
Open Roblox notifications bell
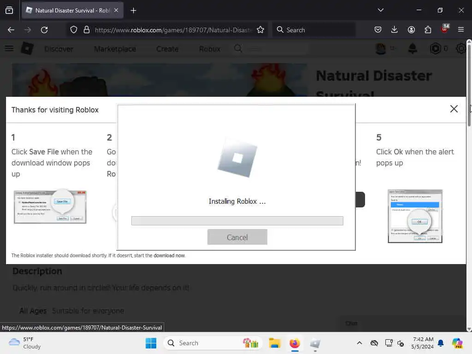[413, 48]
